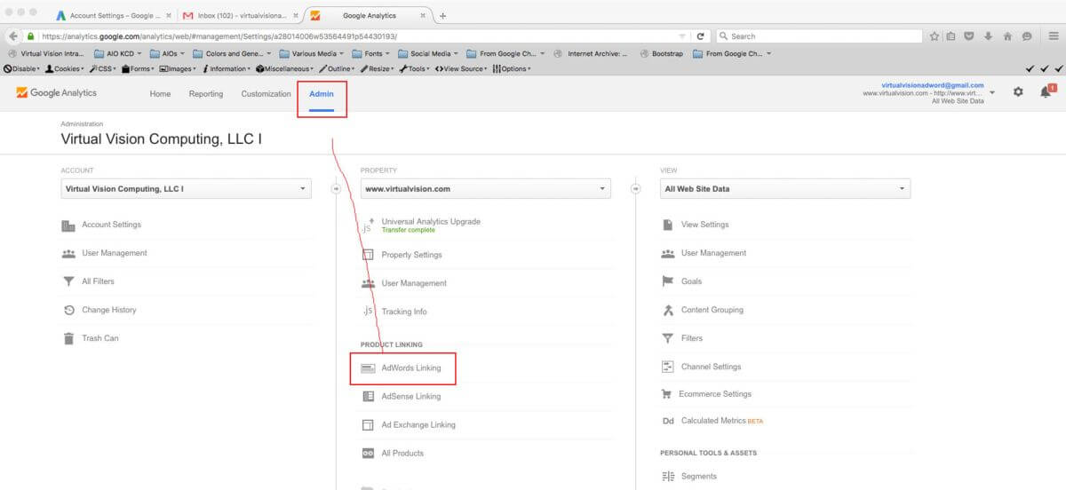
Task: Open AdWords Linking
Action: tap(411, 368)
